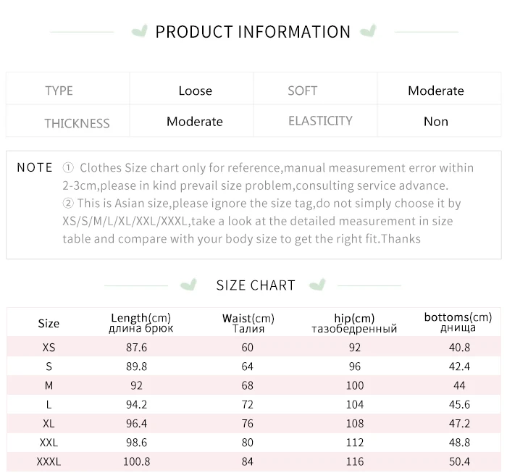Click the ELASTICITY label cell
The width and height of the screenshot is (507, 473).
pos(315,120)
